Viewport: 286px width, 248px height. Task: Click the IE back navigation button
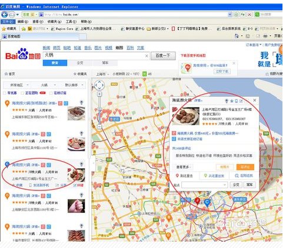[4, 15]
